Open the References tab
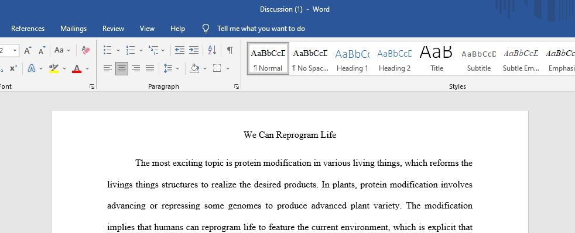575x233 pixels. pos(28,29)
